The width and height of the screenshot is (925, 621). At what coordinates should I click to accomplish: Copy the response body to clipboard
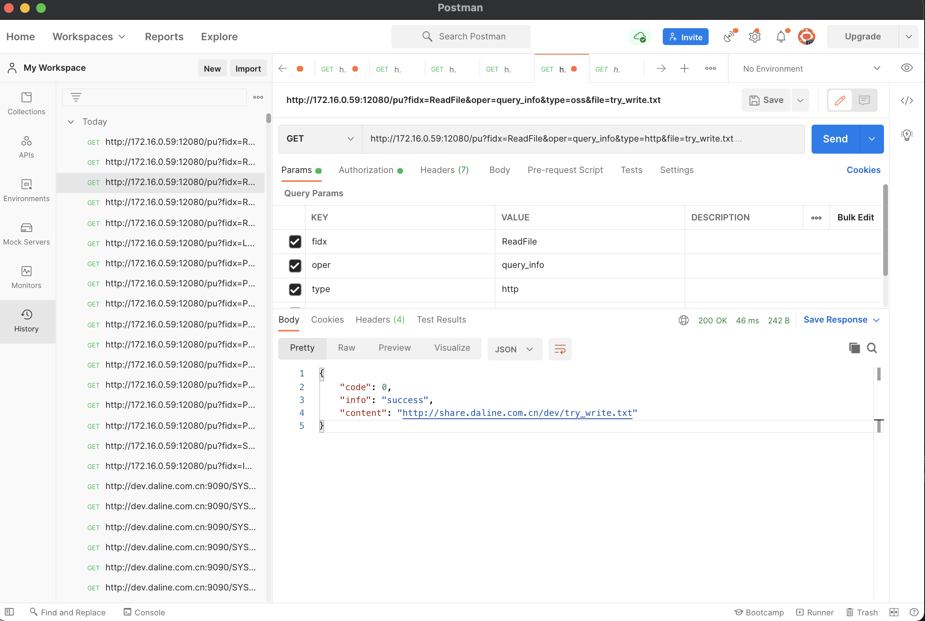pyautogui.click(x=855, y=348)
